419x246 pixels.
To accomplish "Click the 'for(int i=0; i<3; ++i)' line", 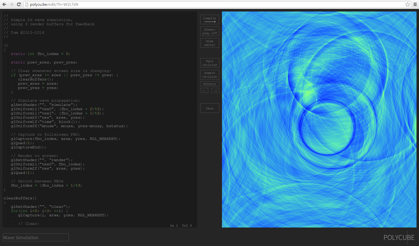I will point(39,211).
